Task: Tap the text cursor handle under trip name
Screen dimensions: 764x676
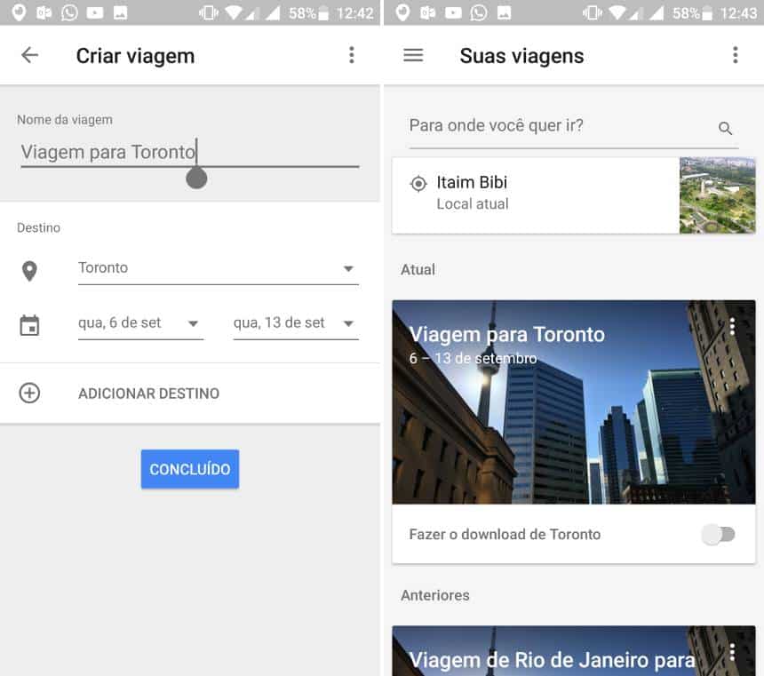Action: pyautogui.click(x=196, y=178)
